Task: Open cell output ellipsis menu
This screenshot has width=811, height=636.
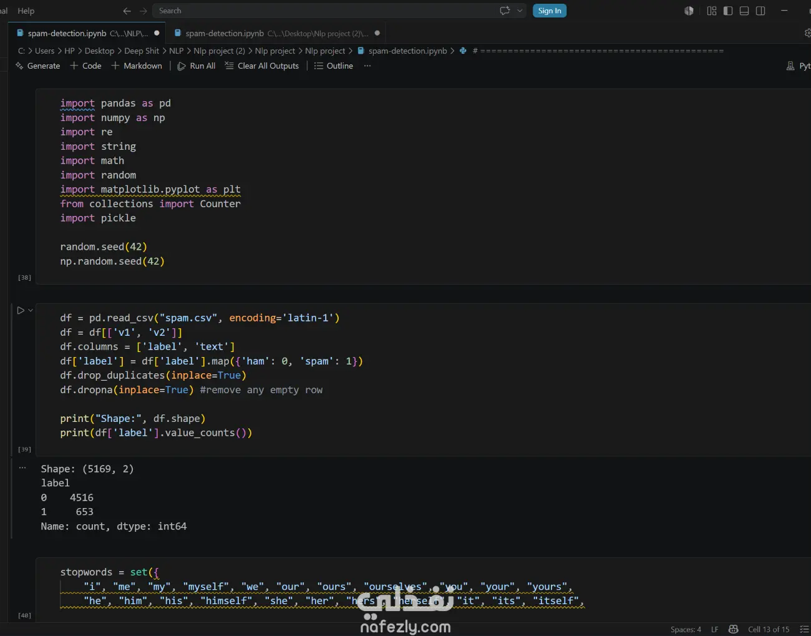Action: (22, 467)
